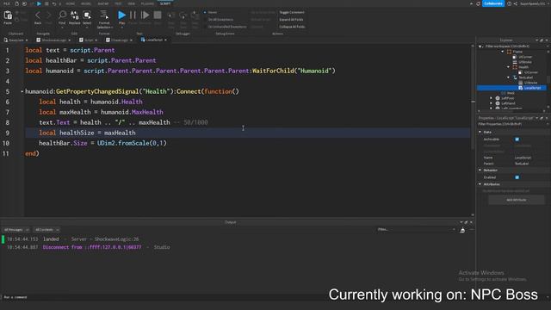
Task: Collapse the Behavior section in Properties
Action: (480, 170)
